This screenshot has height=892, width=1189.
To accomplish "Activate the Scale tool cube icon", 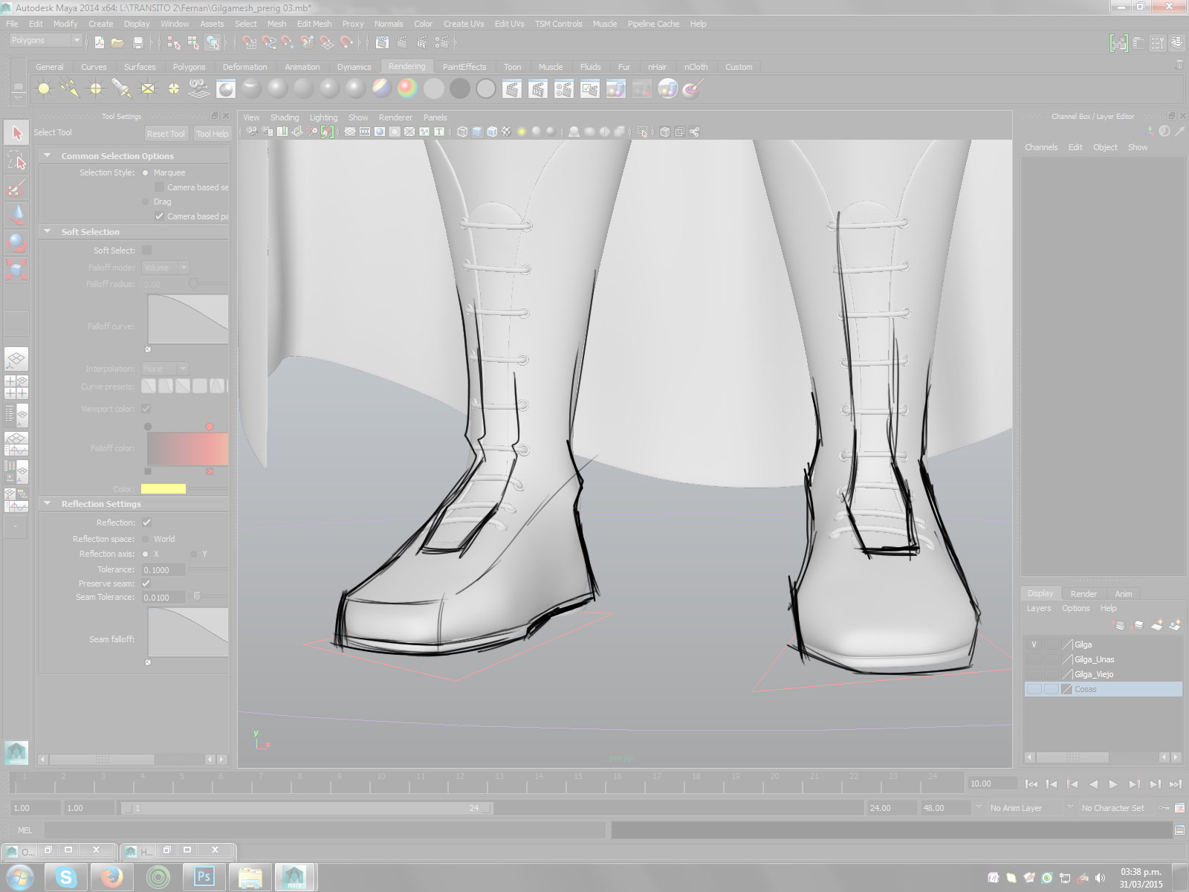I will [16, 269].
